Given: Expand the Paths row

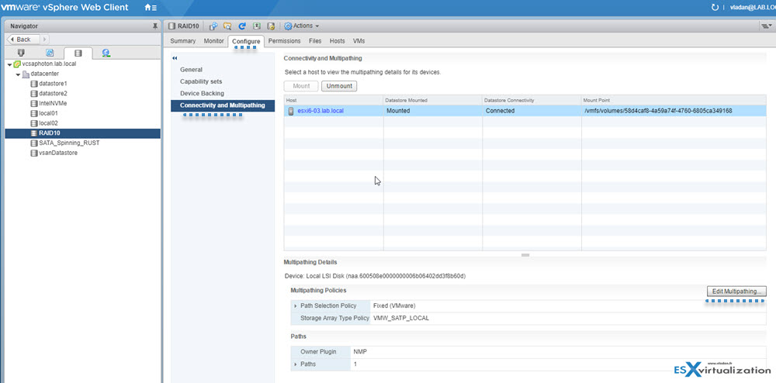Looking at the screenshot, I should [x=296, y=364].
